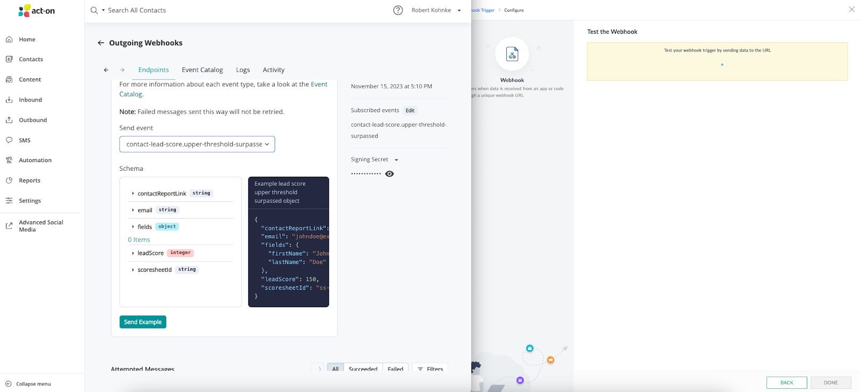
Task: Expand the fields object row
Action: point(133,227)
